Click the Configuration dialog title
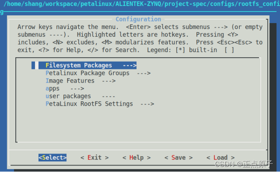 point(138,19)
